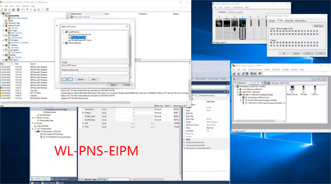Viewport: 331px width, 184px height.
Task: Click details view button in RSWho
Action: [x=268, y=83]
